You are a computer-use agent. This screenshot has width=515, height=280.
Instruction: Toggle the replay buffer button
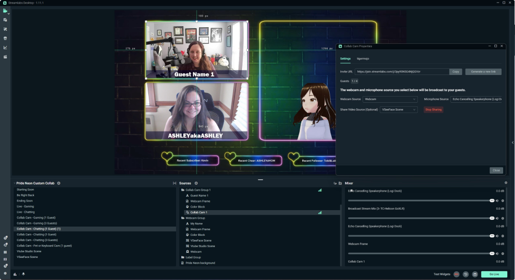tap(466, 274)
